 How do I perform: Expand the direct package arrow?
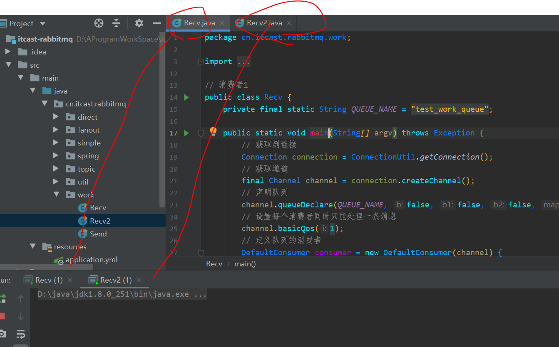(56, 117)
